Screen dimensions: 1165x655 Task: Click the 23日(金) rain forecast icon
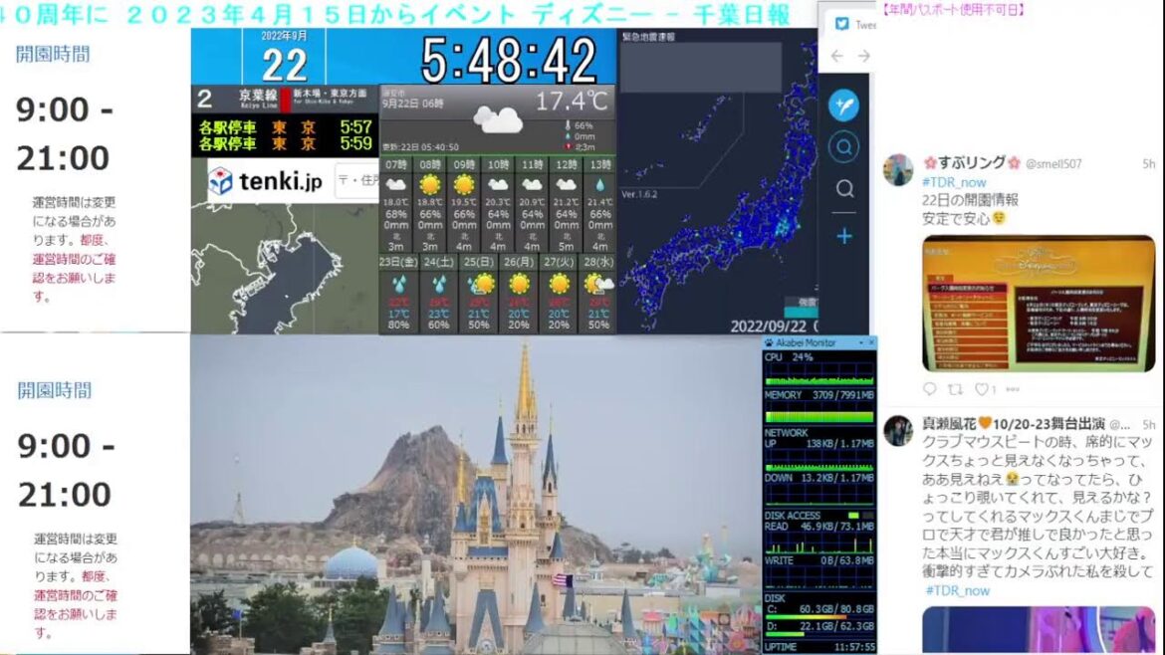pos(399,285)
